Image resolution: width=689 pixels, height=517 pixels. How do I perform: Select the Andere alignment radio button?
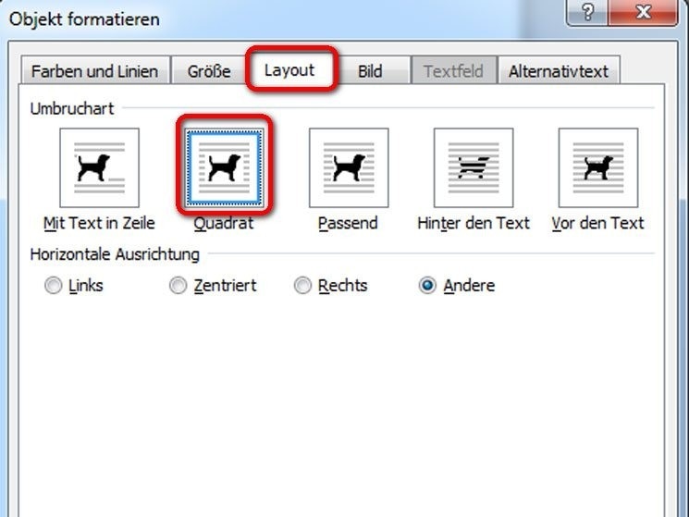(x=427, y=286)
